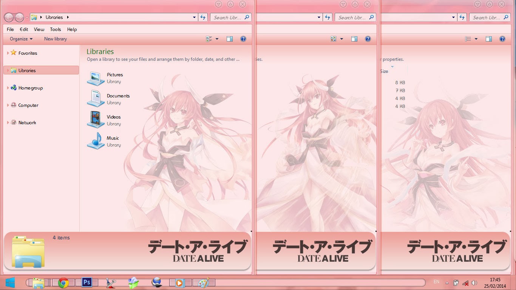Viewport: 516px width, 290px height.
Task: Click the '4 items' text in details pane
Action: [61, 238]
